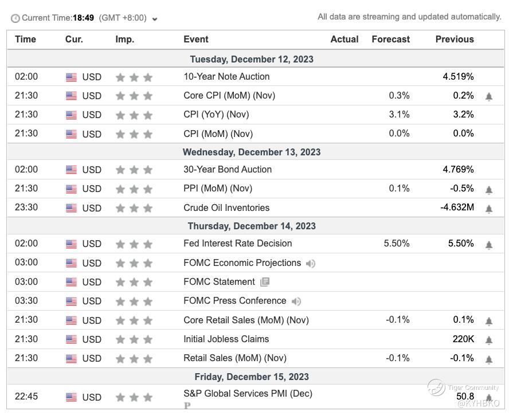509x415 pixels.
Task: Toggle the alert bell for Core Retail Sales
Action: pyautogui.click(x=489, y=322)
